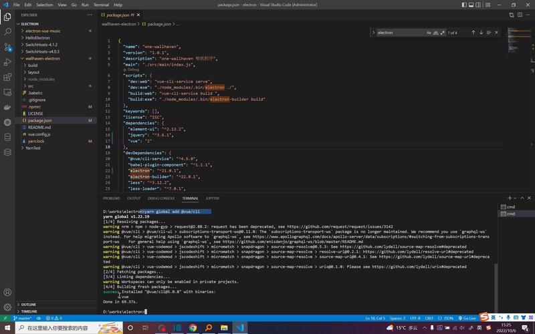Image resolution: width=535 pixels, height=334 pixels.
Task: Toggle Match Case in find widget
Action: (429, 32)
